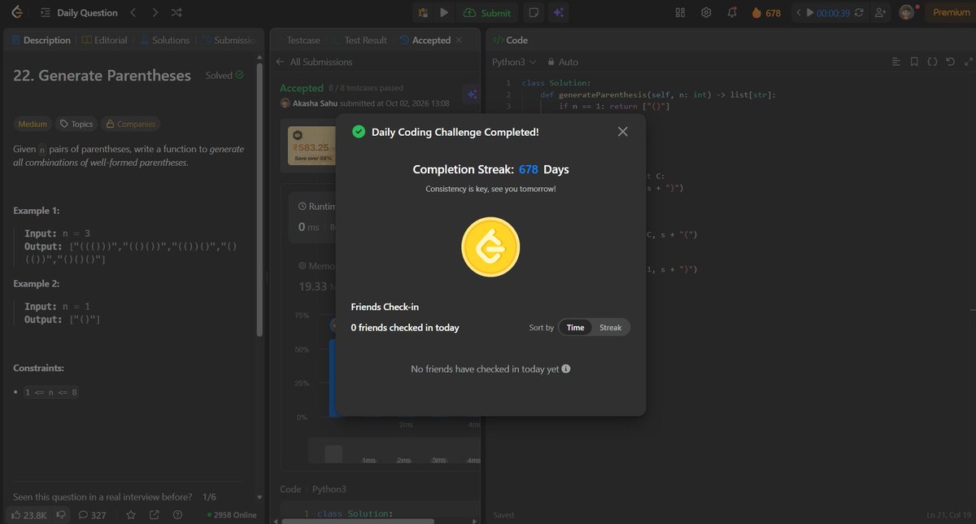Star the problem as favorite
Viewport: 976px width, 524px height.
tap(130, 514)
